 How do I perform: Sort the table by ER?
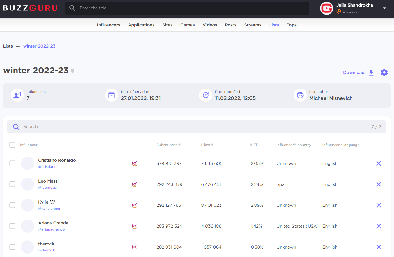[254, 145]
